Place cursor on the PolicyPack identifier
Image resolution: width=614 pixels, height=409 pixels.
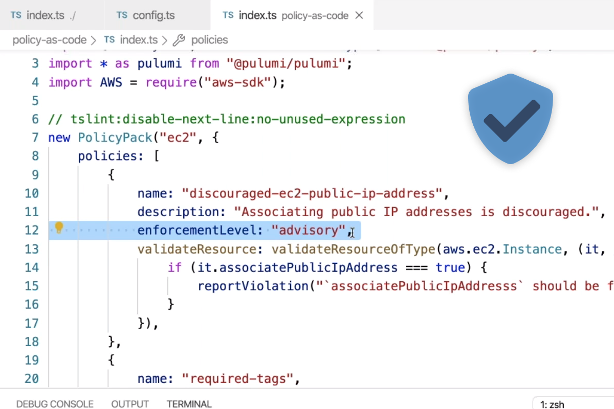[x=115, y=137]
